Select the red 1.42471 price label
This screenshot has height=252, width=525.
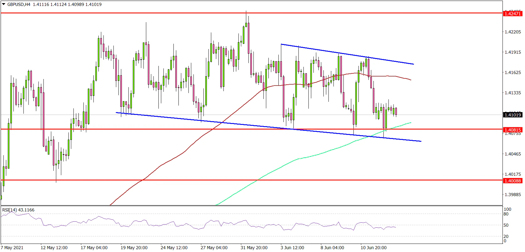tap(512, 13)
